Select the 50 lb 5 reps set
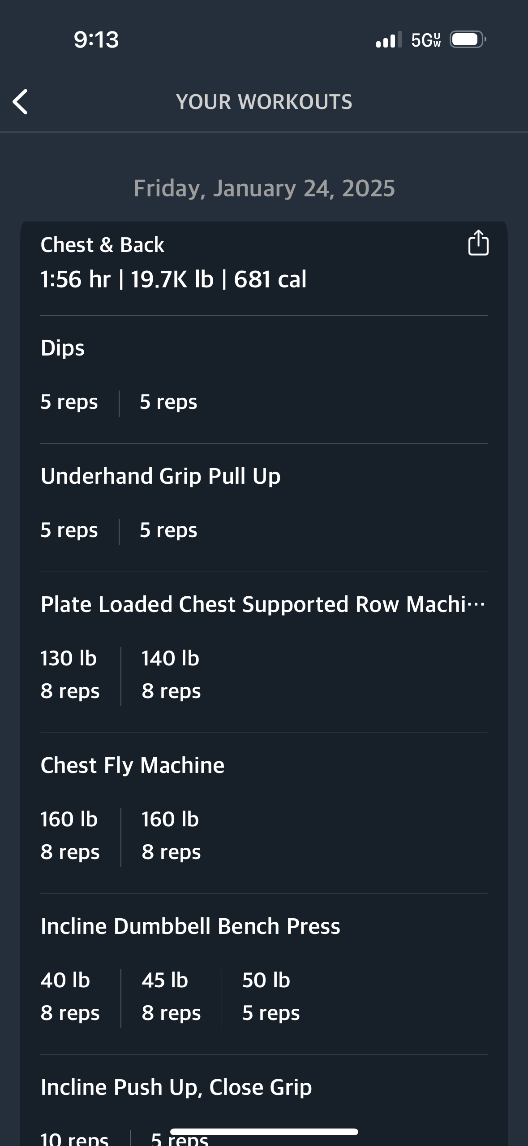Viewport: 528px width, 1146px height. click(271, 997)
